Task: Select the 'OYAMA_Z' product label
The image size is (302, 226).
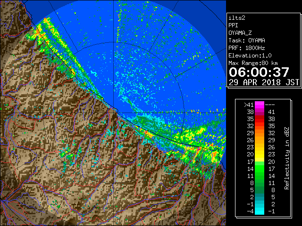Action: click(x=240, y=33)
